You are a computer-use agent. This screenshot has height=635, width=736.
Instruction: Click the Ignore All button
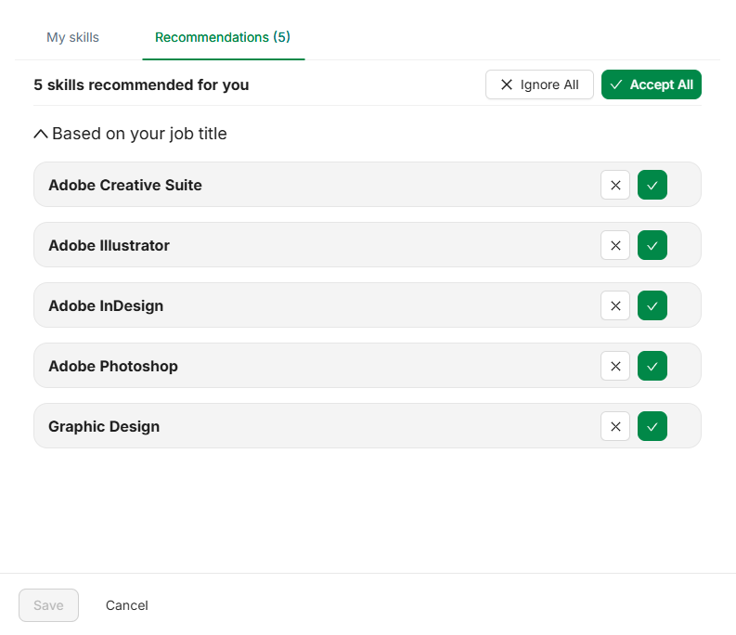[539, 84]
